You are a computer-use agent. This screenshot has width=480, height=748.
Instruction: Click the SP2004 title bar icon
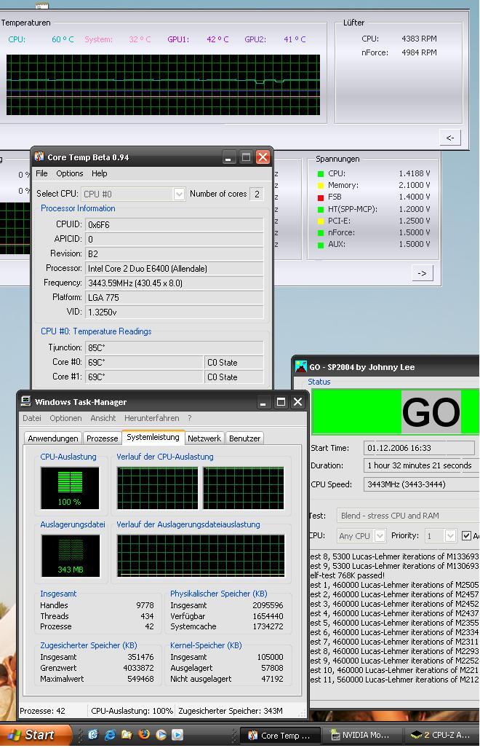[x=301, y=367]
